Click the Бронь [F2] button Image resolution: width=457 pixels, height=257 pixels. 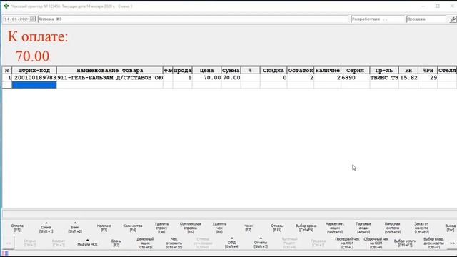116,243
